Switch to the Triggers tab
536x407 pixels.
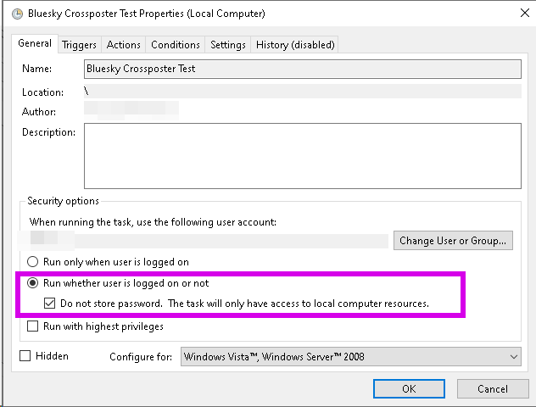point(80,45)
